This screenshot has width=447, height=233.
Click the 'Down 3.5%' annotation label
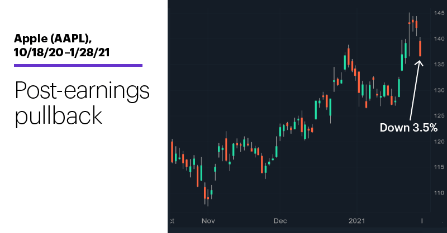pos(408,128)
